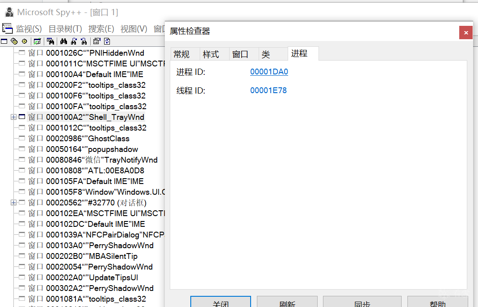The width and height of the screenshot is (478, 307).
Task: Click the Log Messages toolbar icon
Action: (x=37, y=41)
